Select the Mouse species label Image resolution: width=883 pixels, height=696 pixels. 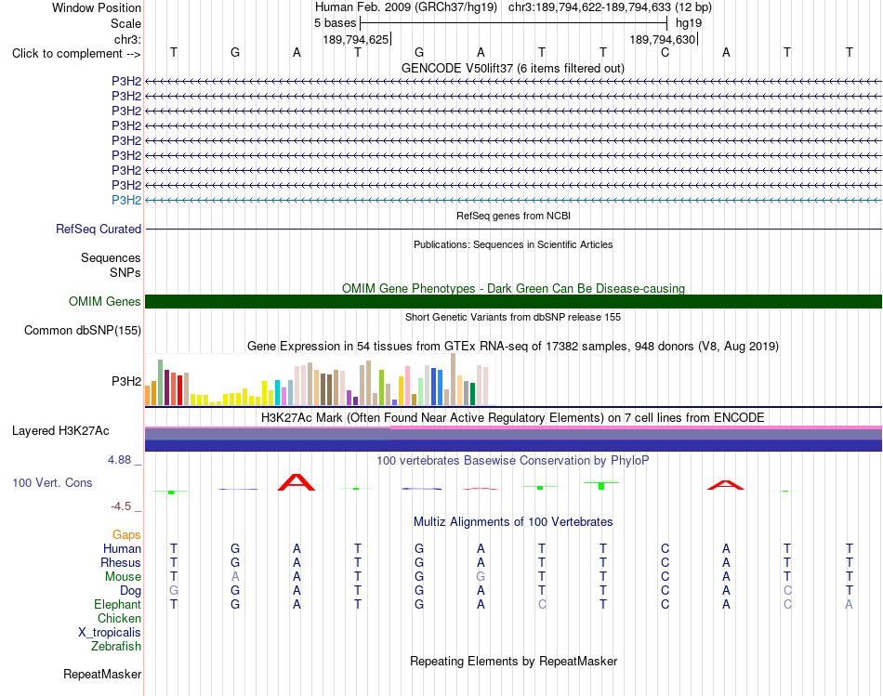[123, 577]
